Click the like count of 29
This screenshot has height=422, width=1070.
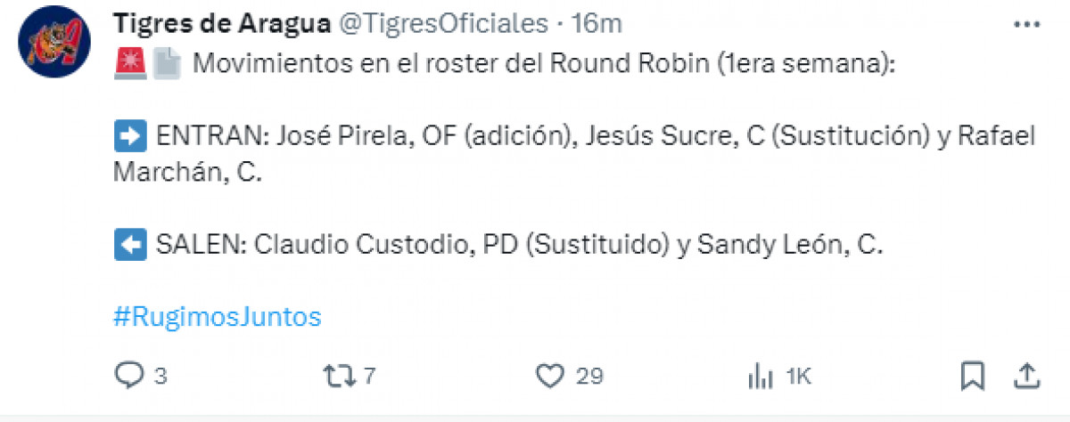click(x=589, y=377)
